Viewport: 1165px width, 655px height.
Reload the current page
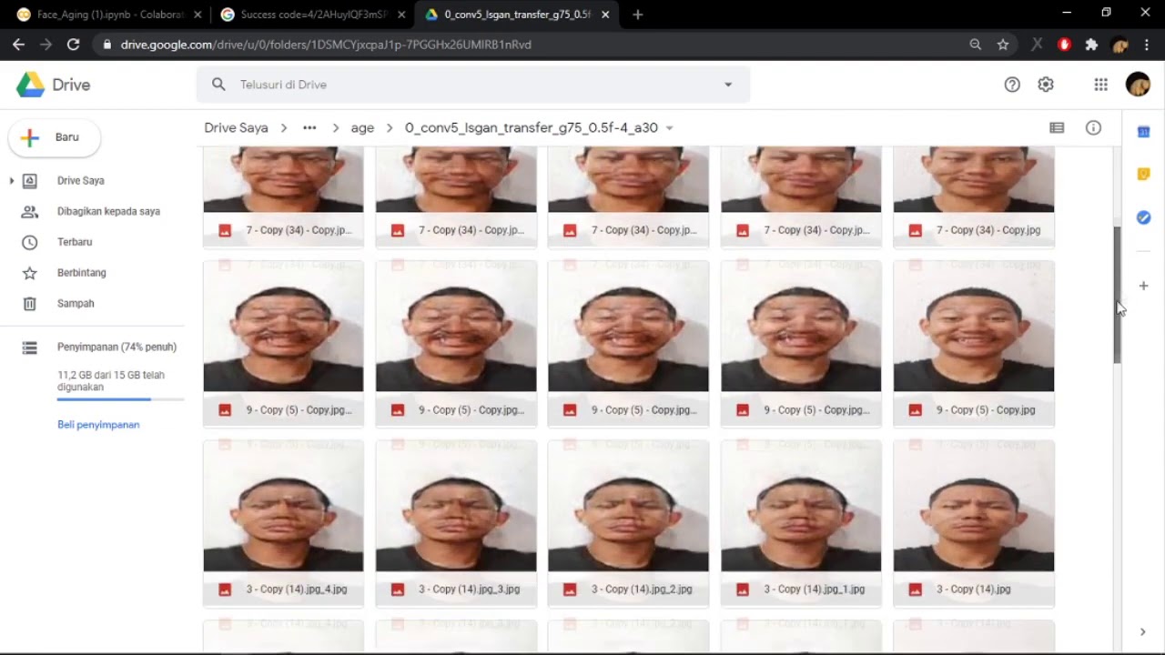pos(73,44)
